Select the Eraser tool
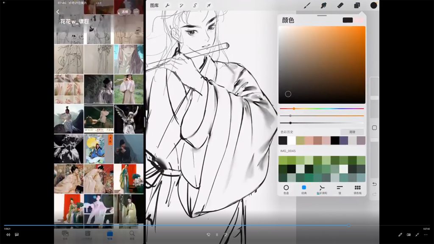 pos(340,6)
